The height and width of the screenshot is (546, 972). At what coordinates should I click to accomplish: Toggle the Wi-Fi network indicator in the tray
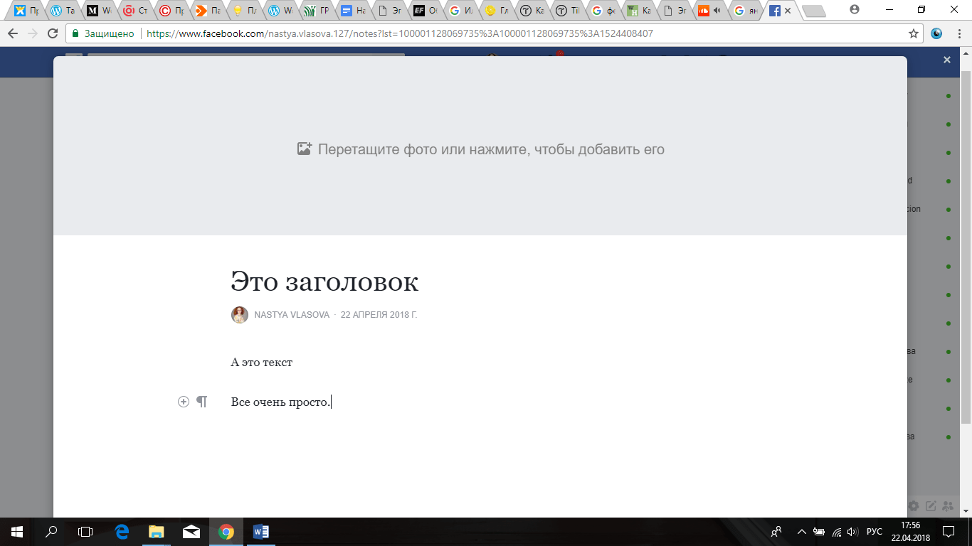point(835,532)
